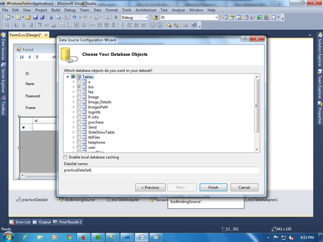
Task: Start debugging with the green play icon
Action: point(116,18)
